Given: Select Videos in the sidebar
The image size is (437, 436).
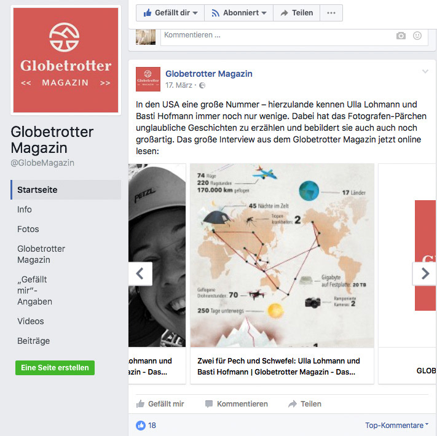Looking at the screenshot, I should 30,321.
